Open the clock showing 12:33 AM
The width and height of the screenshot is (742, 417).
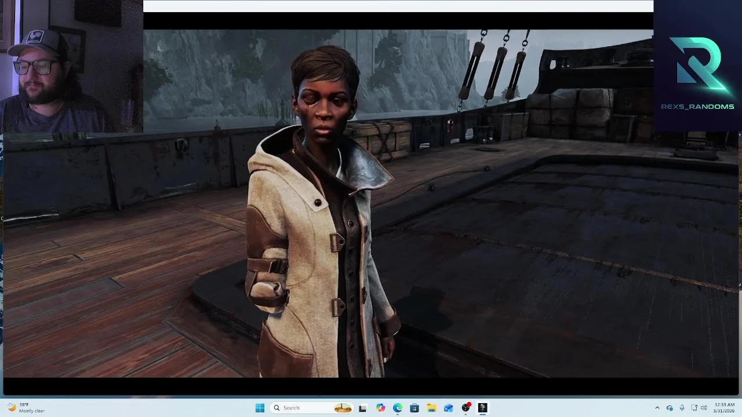(724, 408)
